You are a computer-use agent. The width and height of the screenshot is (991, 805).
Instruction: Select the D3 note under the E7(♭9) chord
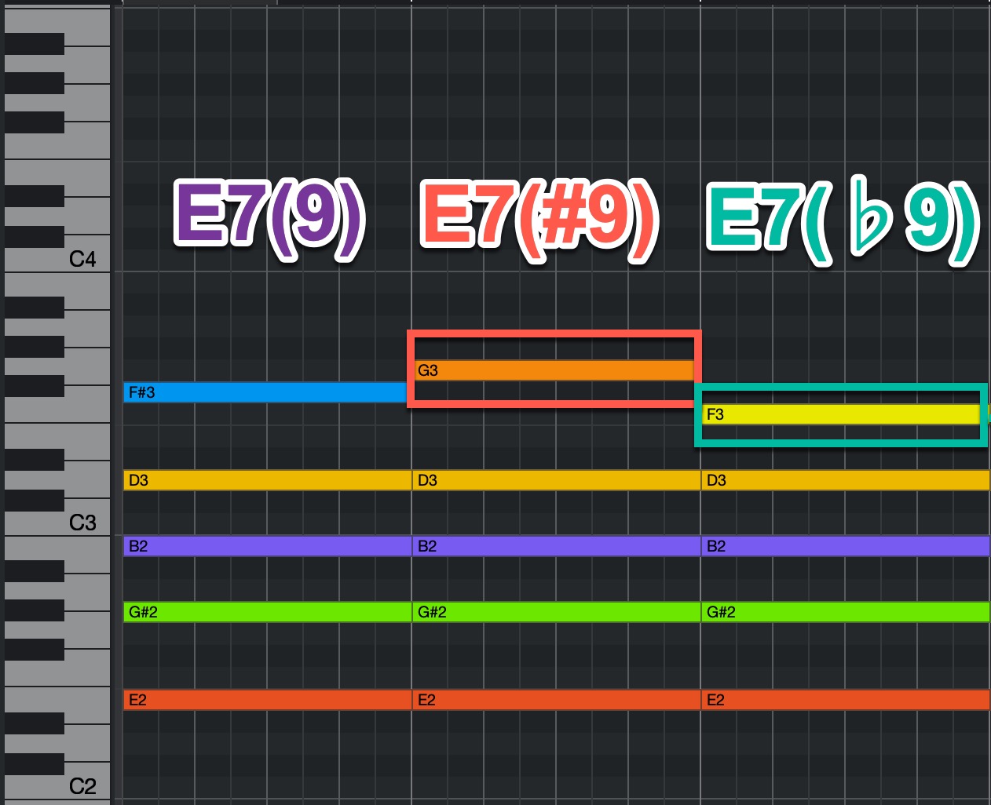click(x=846, y=480)
